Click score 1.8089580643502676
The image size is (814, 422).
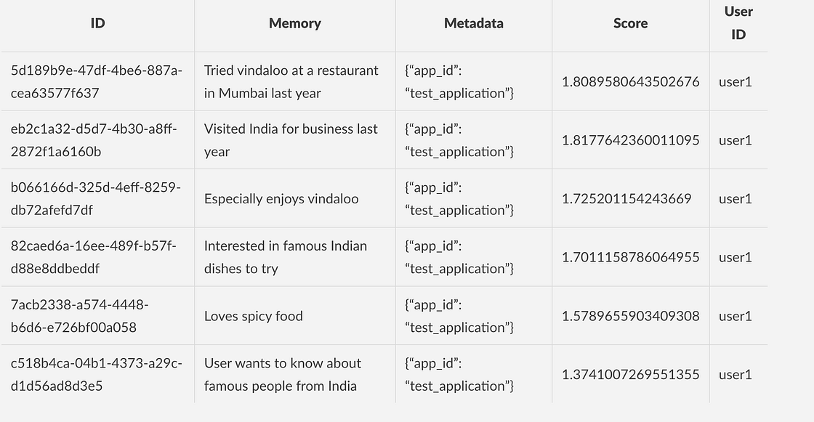(630, 81)
